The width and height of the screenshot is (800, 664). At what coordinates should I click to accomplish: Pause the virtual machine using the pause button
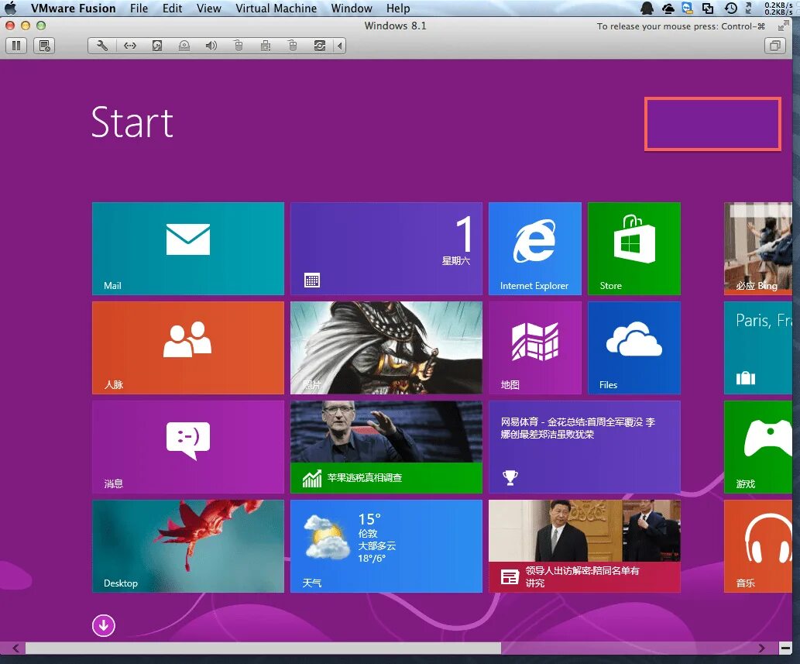tap(16, 46)
